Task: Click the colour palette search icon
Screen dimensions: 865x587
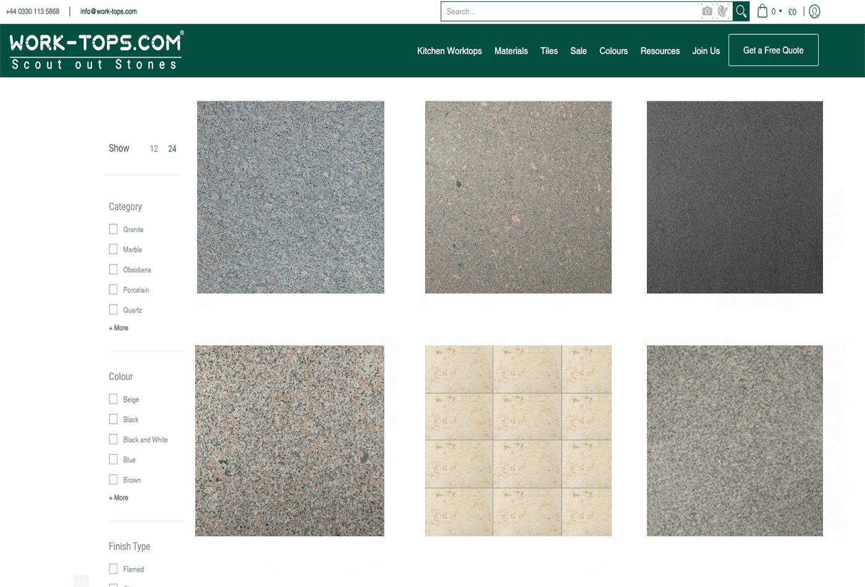Action: tap(722, 11)
